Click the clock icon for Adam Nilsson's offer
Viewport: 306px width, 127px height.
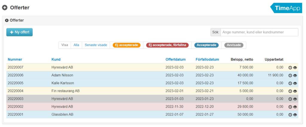point(290,75)
